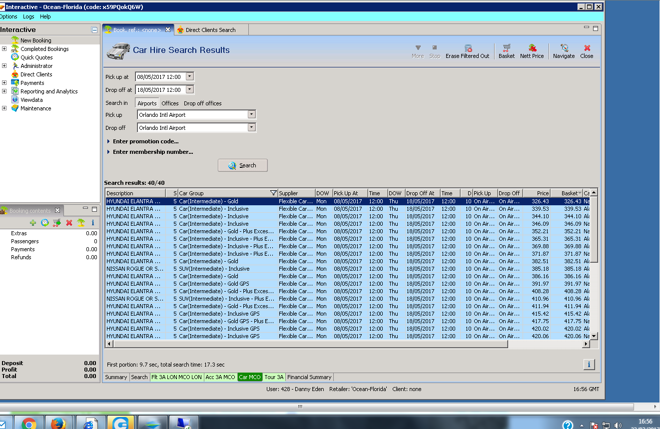The image size is (660, 429).
Task: Expand Enter promotion code section
Action: click(145, 141)
